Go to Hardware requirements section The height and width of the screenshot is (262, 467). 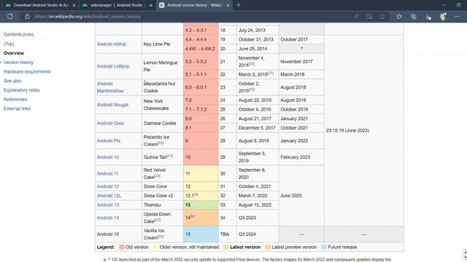(x=27, y=71)
